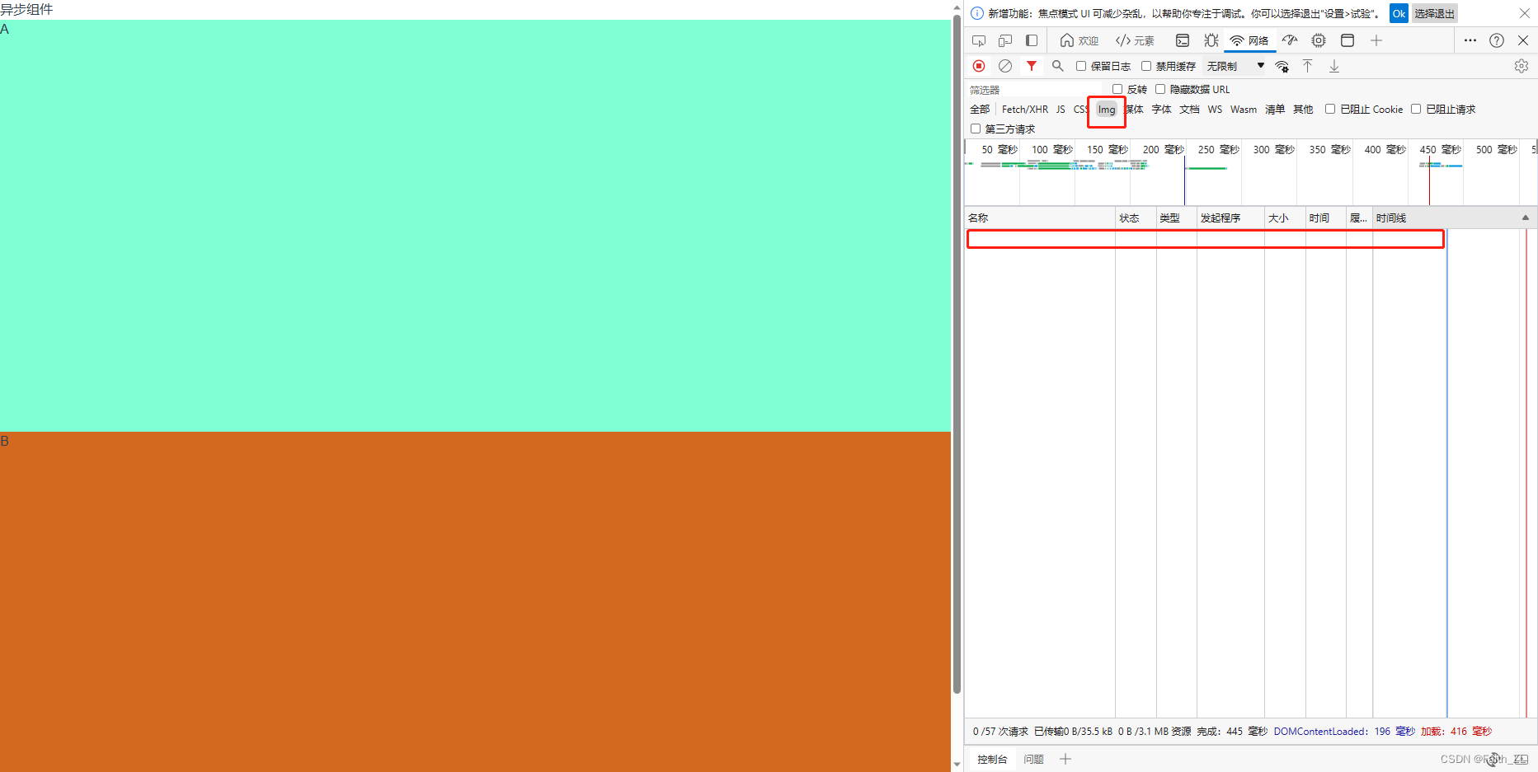1538x772 pixels.
Task: Activate the inspect element picker icon
Action: click(x=979, y=40)
